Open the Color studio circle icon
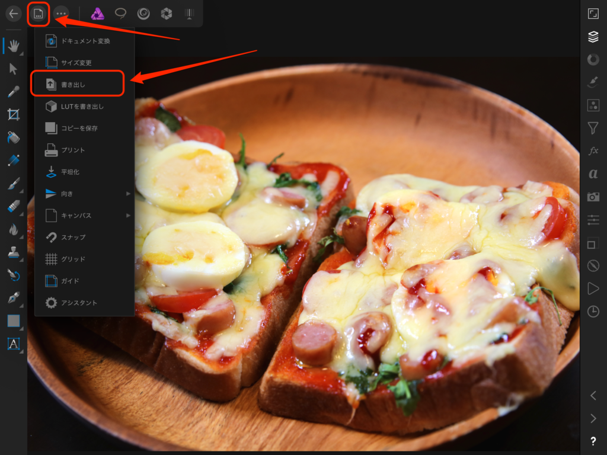Image resolution: width=607 pixels, height=455 pixels. tap(593, 59)
